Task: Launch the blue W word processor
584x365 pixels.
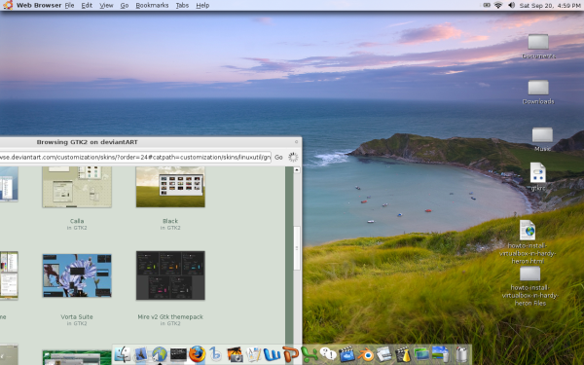Action: coord(272,354)
